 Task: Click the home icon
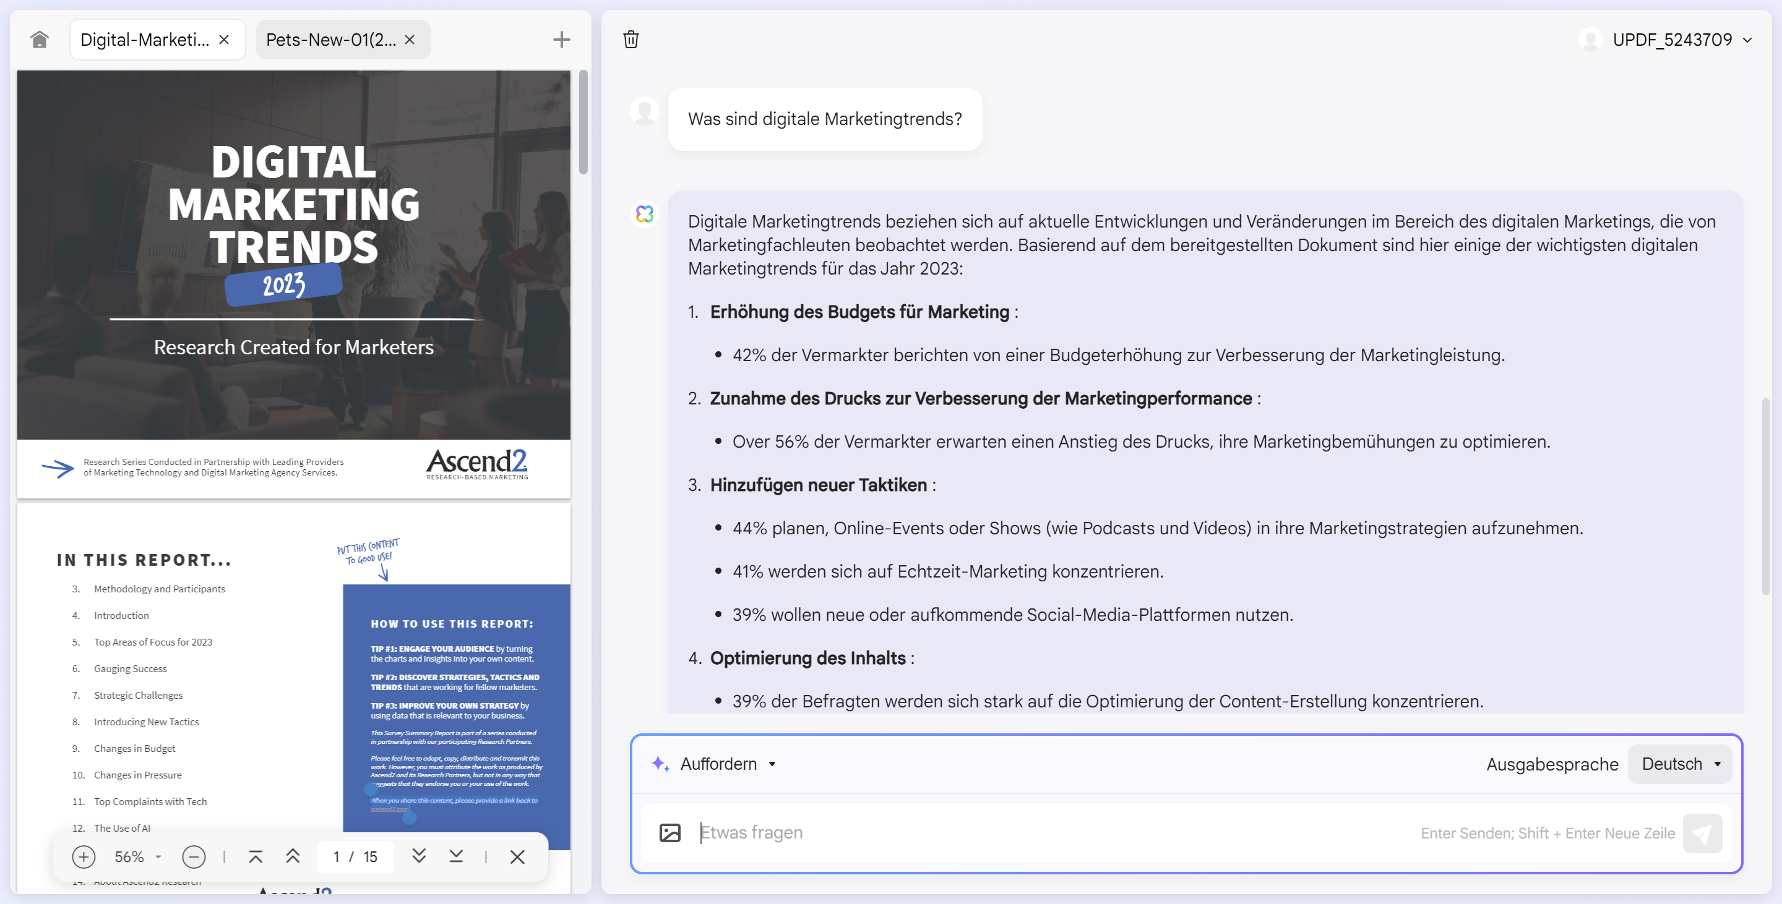pyautogui.click(x=40, y=40)
